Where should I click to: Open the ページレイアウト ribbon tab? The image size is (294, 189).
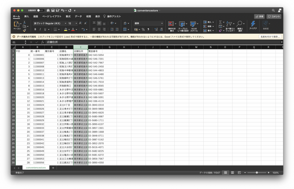[52, 16]
